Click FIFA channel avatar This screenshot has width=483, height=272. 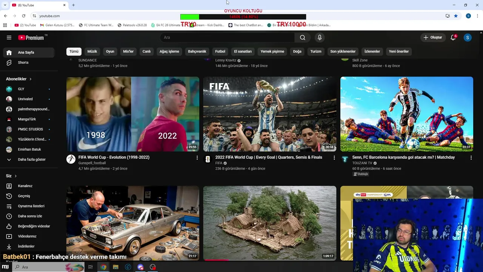208,159
